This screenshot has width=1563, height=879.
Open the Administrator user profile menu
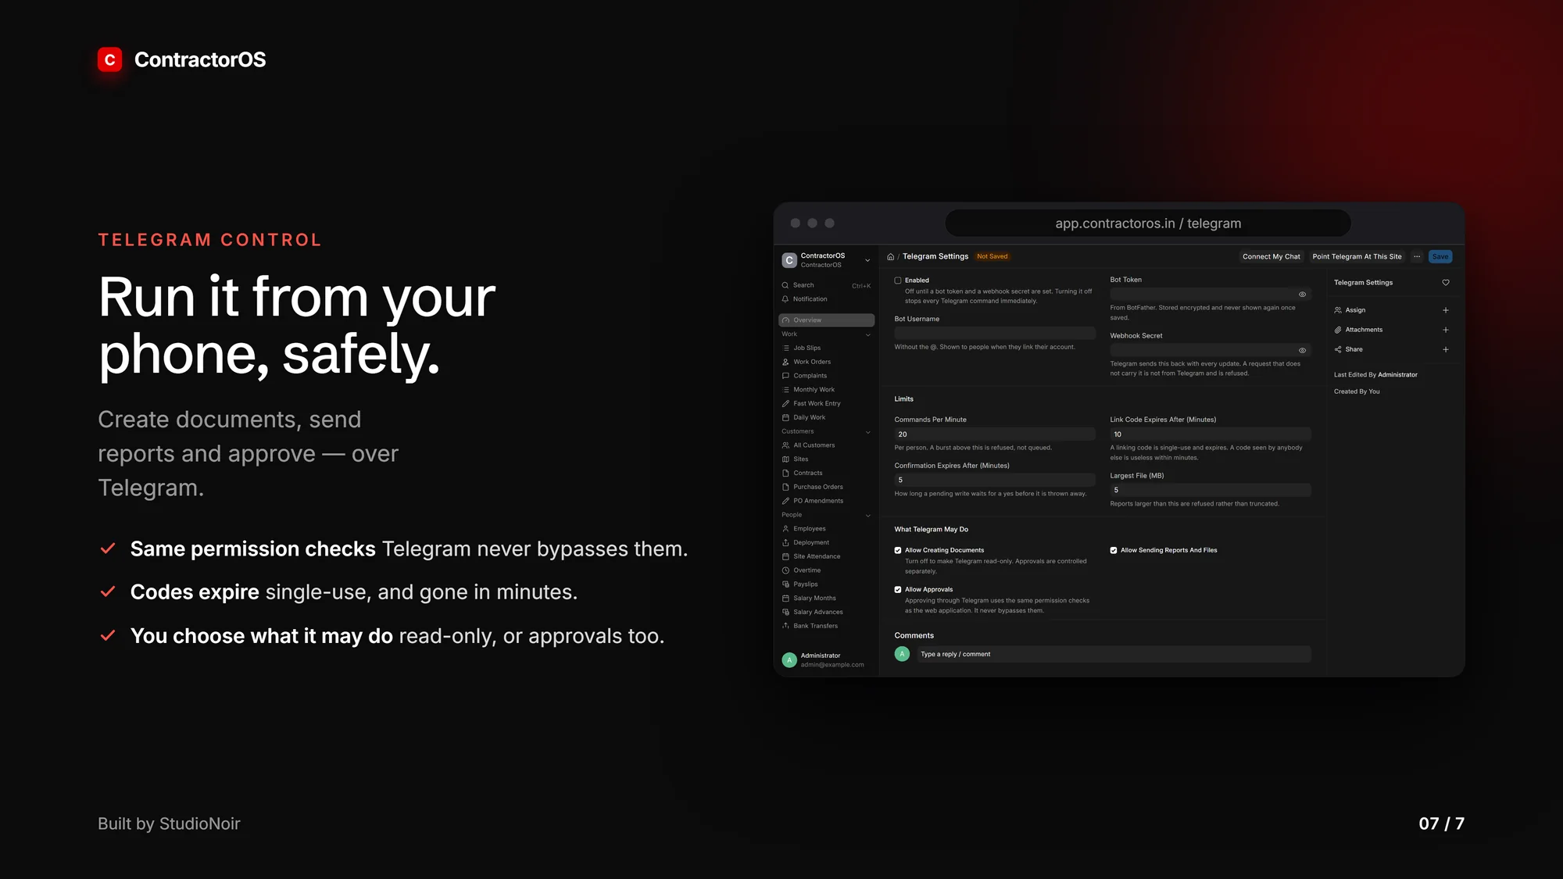click(827, 660)
